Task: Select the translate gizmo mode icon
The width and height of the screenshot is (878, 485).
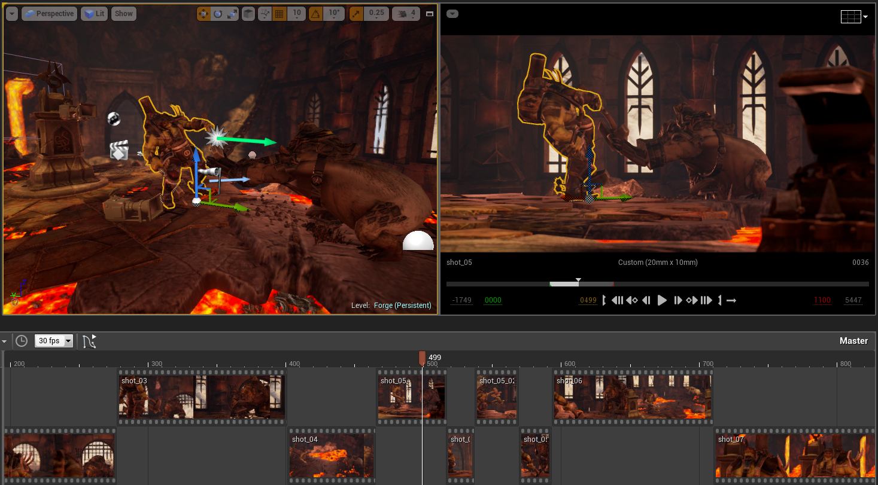Action: point(205,14)
